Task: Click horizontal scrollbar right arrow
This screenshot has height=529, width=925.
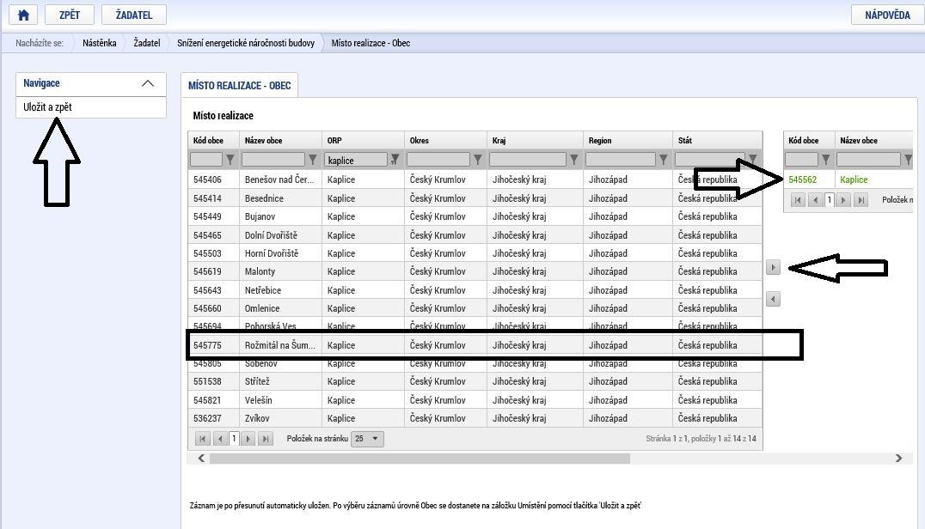Action: (898, 459)
